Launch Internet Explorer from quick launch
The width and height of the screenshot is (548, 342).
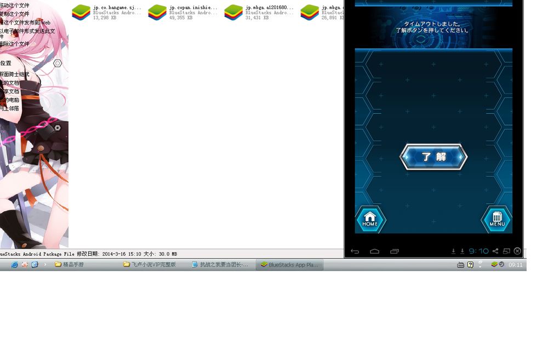15,264
